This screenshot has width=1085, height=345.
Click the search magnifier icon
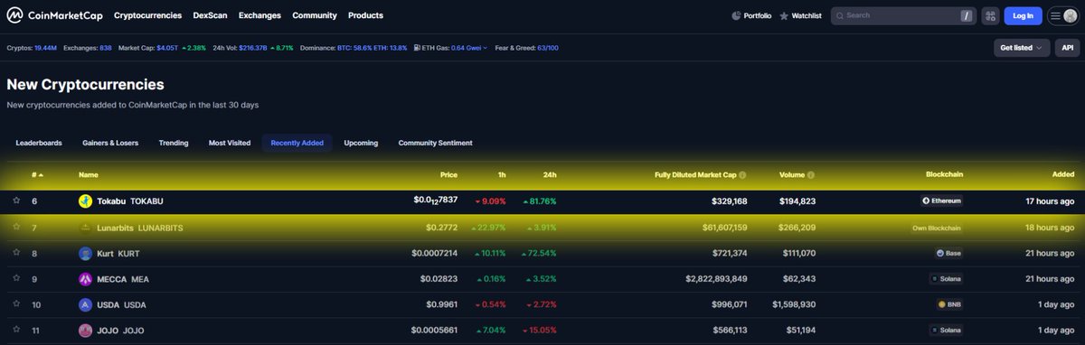click(839, 15)
